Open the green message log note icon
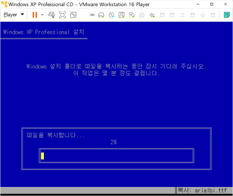The width and height of the screenshot is (233, 196). [x=227, y=15]
